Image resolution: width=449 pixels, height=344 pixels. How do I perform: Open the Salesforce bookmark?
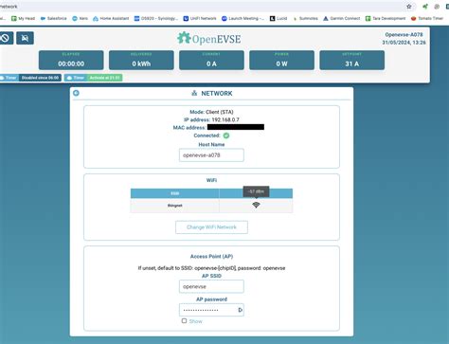[x=54, y=18]
